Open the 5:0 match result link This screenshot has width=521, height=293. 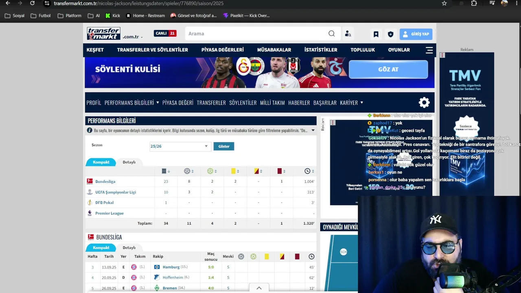pyautogui.click(x=211, y=267)
